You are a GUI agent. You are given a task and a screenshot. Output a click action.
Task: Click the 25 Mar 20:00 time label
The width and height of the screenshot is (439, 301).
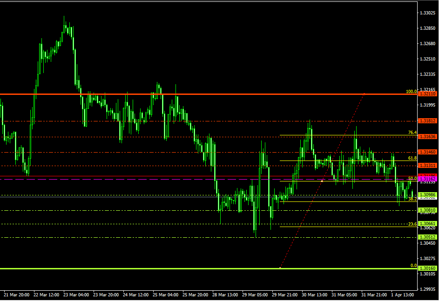[x=196, y=295]
